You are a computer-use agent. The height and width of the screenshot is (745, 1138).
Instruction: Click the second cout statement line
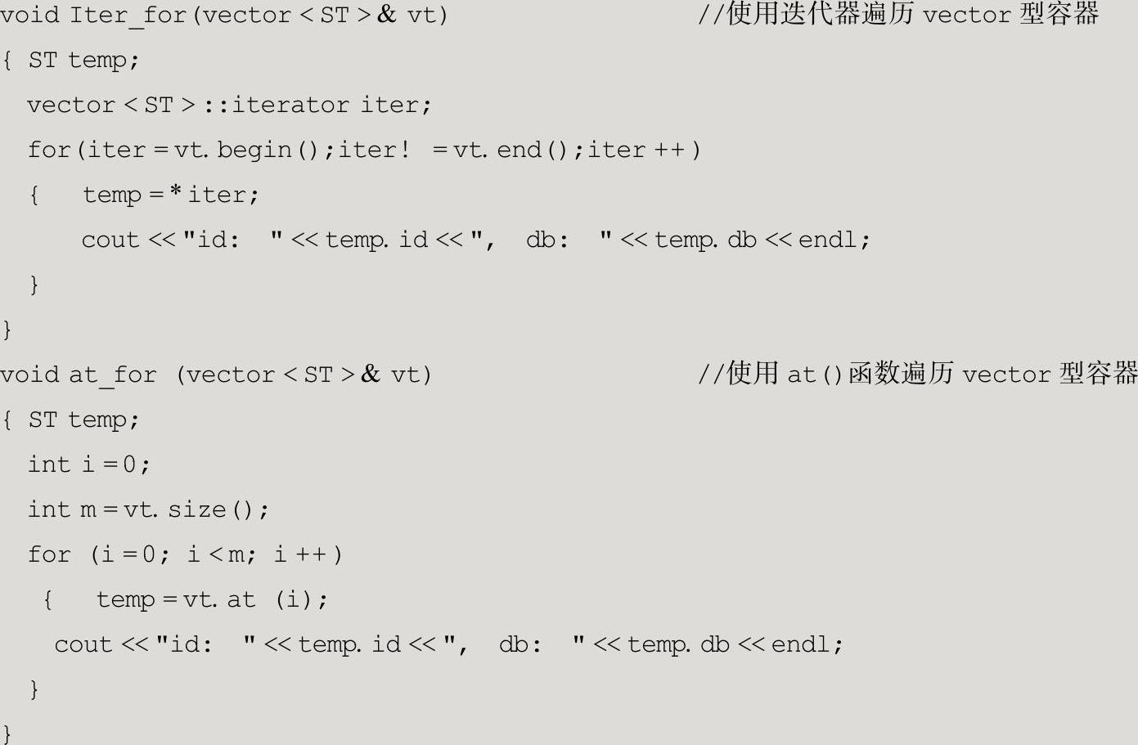pyautogui.click(x=448, y=644)
